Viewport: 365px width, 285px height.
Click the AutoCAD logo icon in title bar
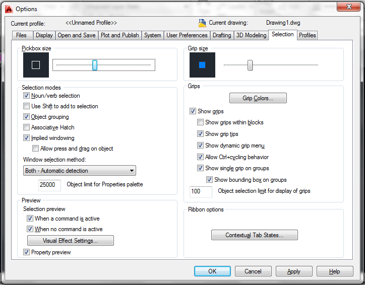click(x=9, y=9)
